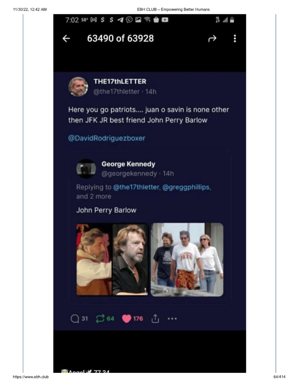This screenshot has width=298, height=386.
Task: Tap the back arrow beside 63490 of 63928
Action: 66,38
